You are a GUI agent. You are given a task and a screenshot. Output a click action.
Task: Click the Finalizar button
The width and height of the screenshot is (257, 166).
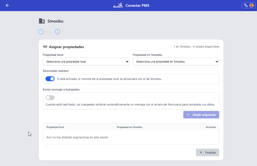[x=207, y=153]
